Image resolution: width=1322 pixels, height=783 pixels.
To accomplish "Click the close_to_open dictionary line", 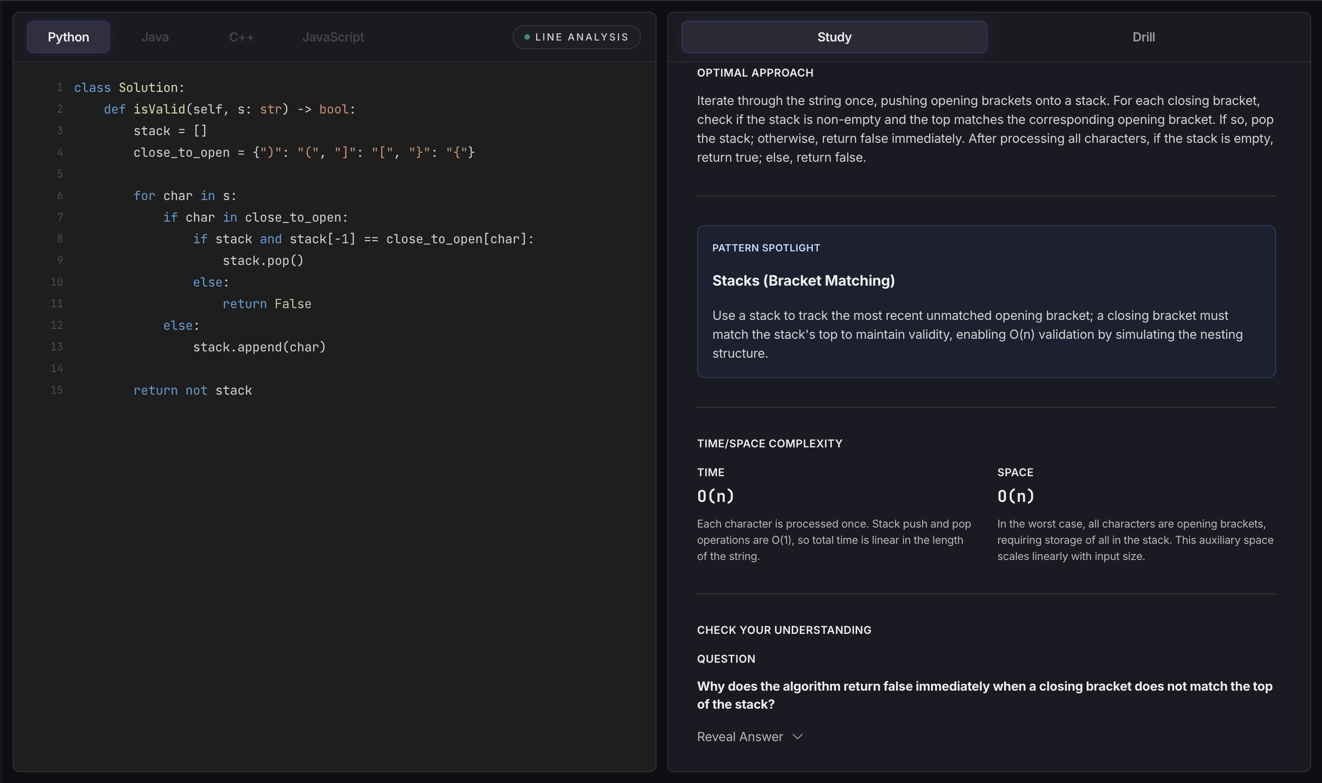I will coord(303,152).
